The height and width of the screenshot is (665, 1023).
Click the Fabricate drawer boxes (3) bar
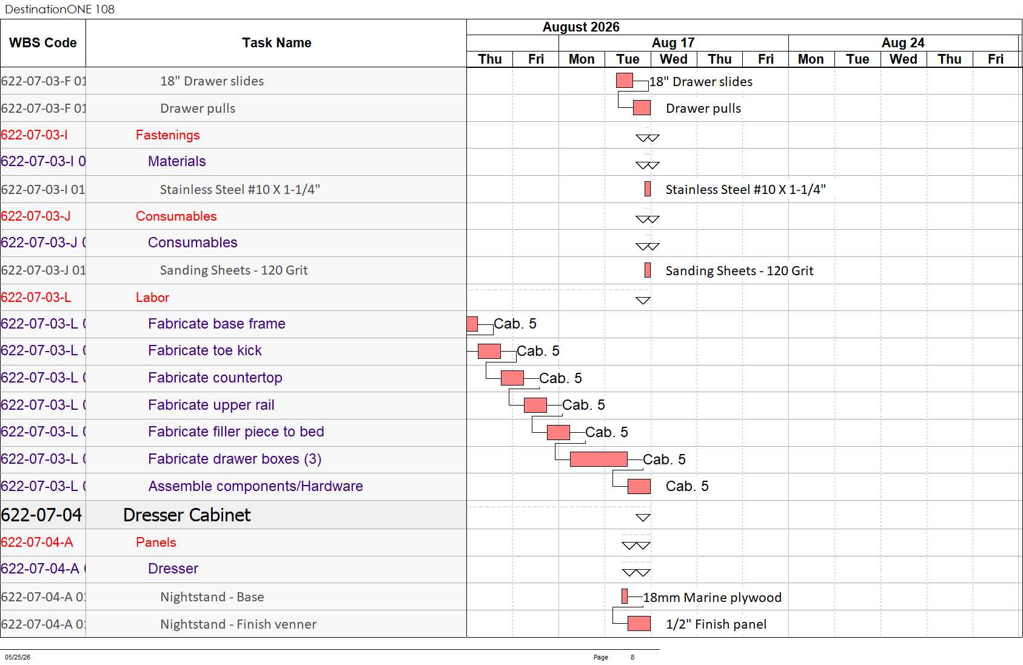pos(599,459)
